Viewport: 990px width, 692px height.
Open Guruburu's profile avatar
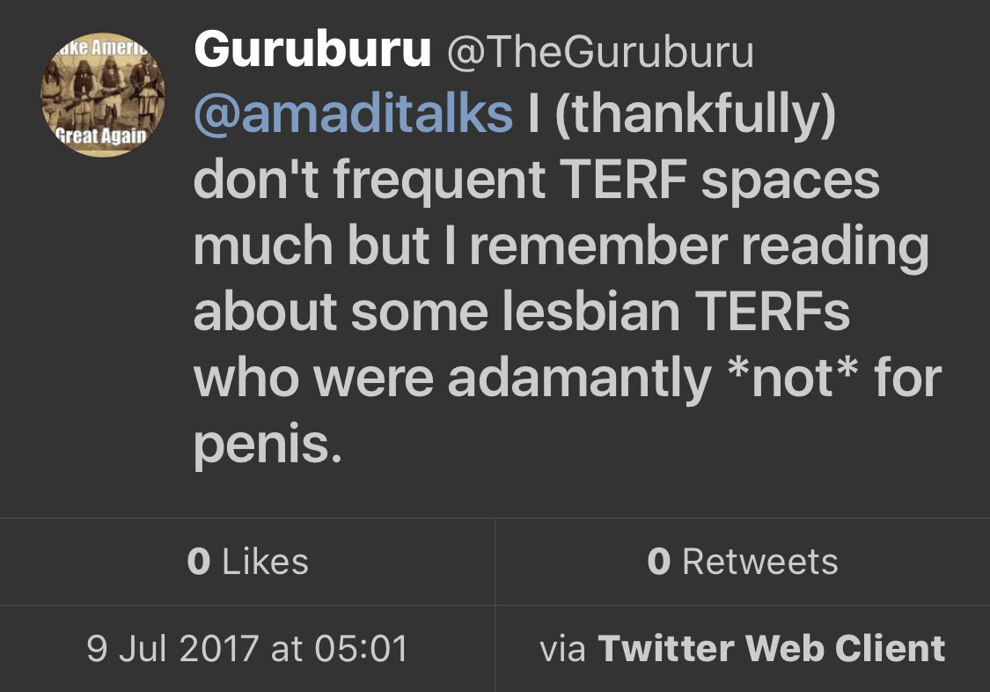(104, 99)
